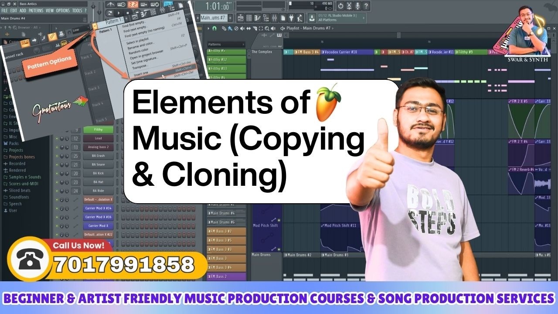Expand the Samples n Sounds folder

(25, 177)
